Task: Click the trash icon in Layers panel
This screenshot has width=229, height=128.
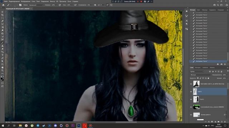Action: (225, 122)
